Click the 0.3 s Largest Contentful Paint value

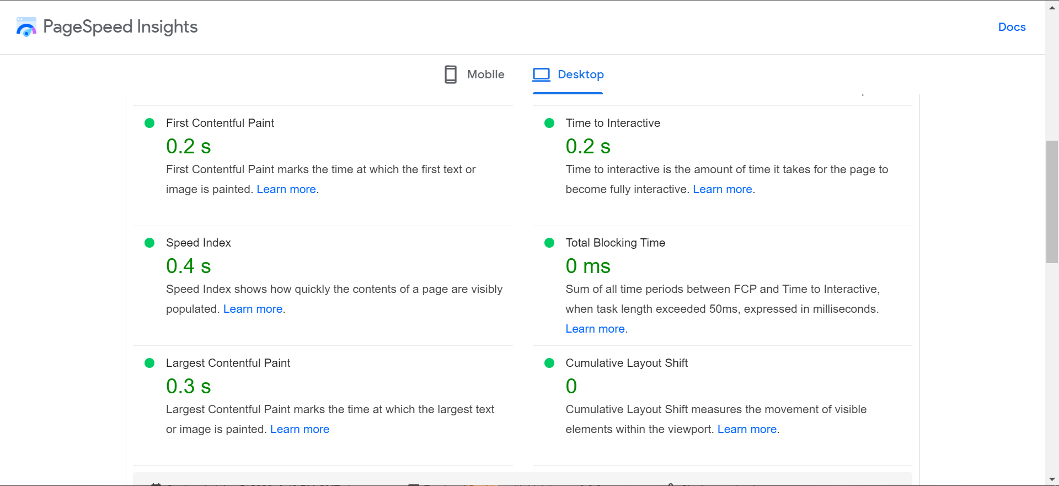pyautogui.click(x=189, y=386)
